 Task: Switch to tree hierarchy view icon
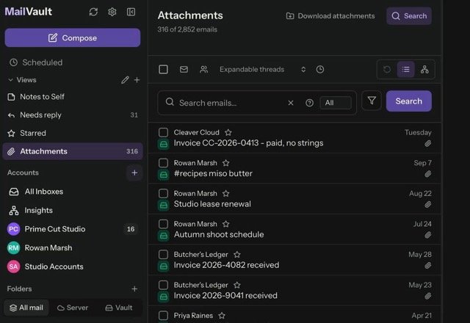(424, 70)
